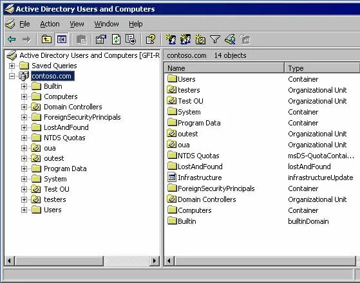Select outest in the tree pane
360x283 pixels.
[x=54, y=158]
